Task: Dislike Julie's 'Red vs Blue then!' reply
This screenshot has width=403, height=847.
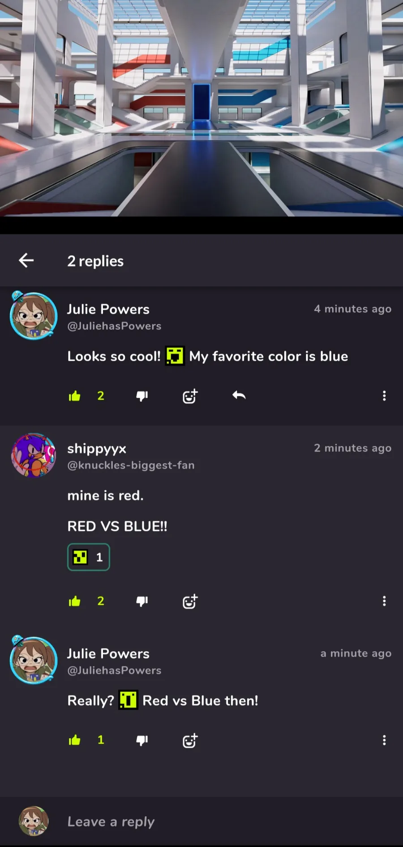Action: point(142,740)
